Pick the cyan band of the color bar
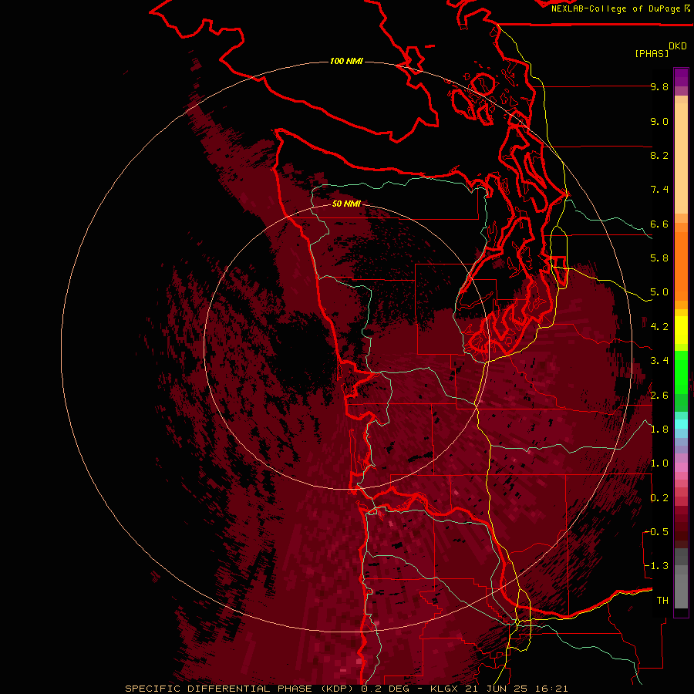This screenshot has width=694, height=694. pyautogui.click(x=681, y=424)
